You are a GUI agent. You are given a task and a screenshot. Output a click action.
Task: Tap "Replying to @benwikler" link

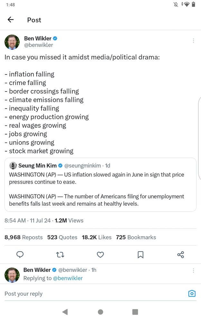click(68, 278)
